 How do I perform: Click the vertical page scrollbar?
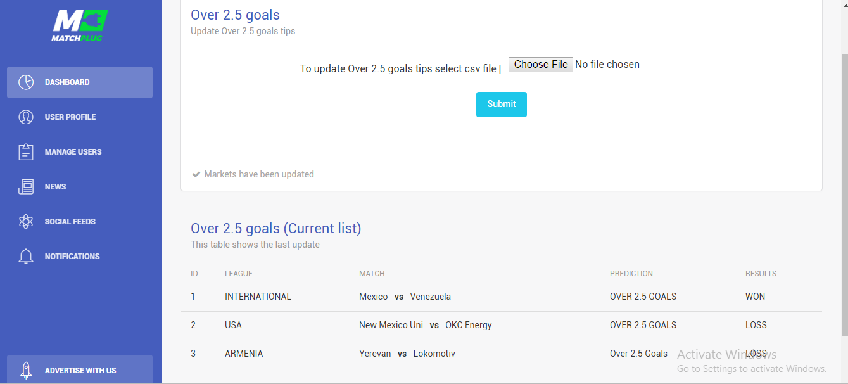(845, 190)
